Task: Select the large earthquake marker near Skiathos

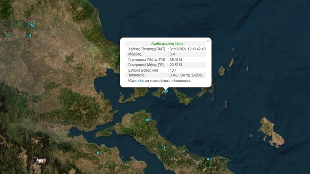Action: pyautogui.click(x=166, y=91)
